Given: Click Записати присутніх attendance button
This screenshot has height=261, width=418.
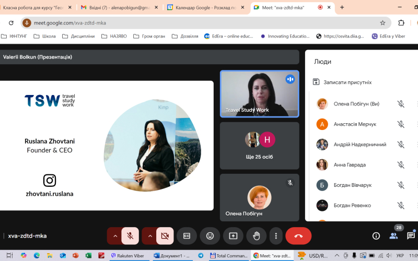Looking at the screenshot, I should (342, 82).
